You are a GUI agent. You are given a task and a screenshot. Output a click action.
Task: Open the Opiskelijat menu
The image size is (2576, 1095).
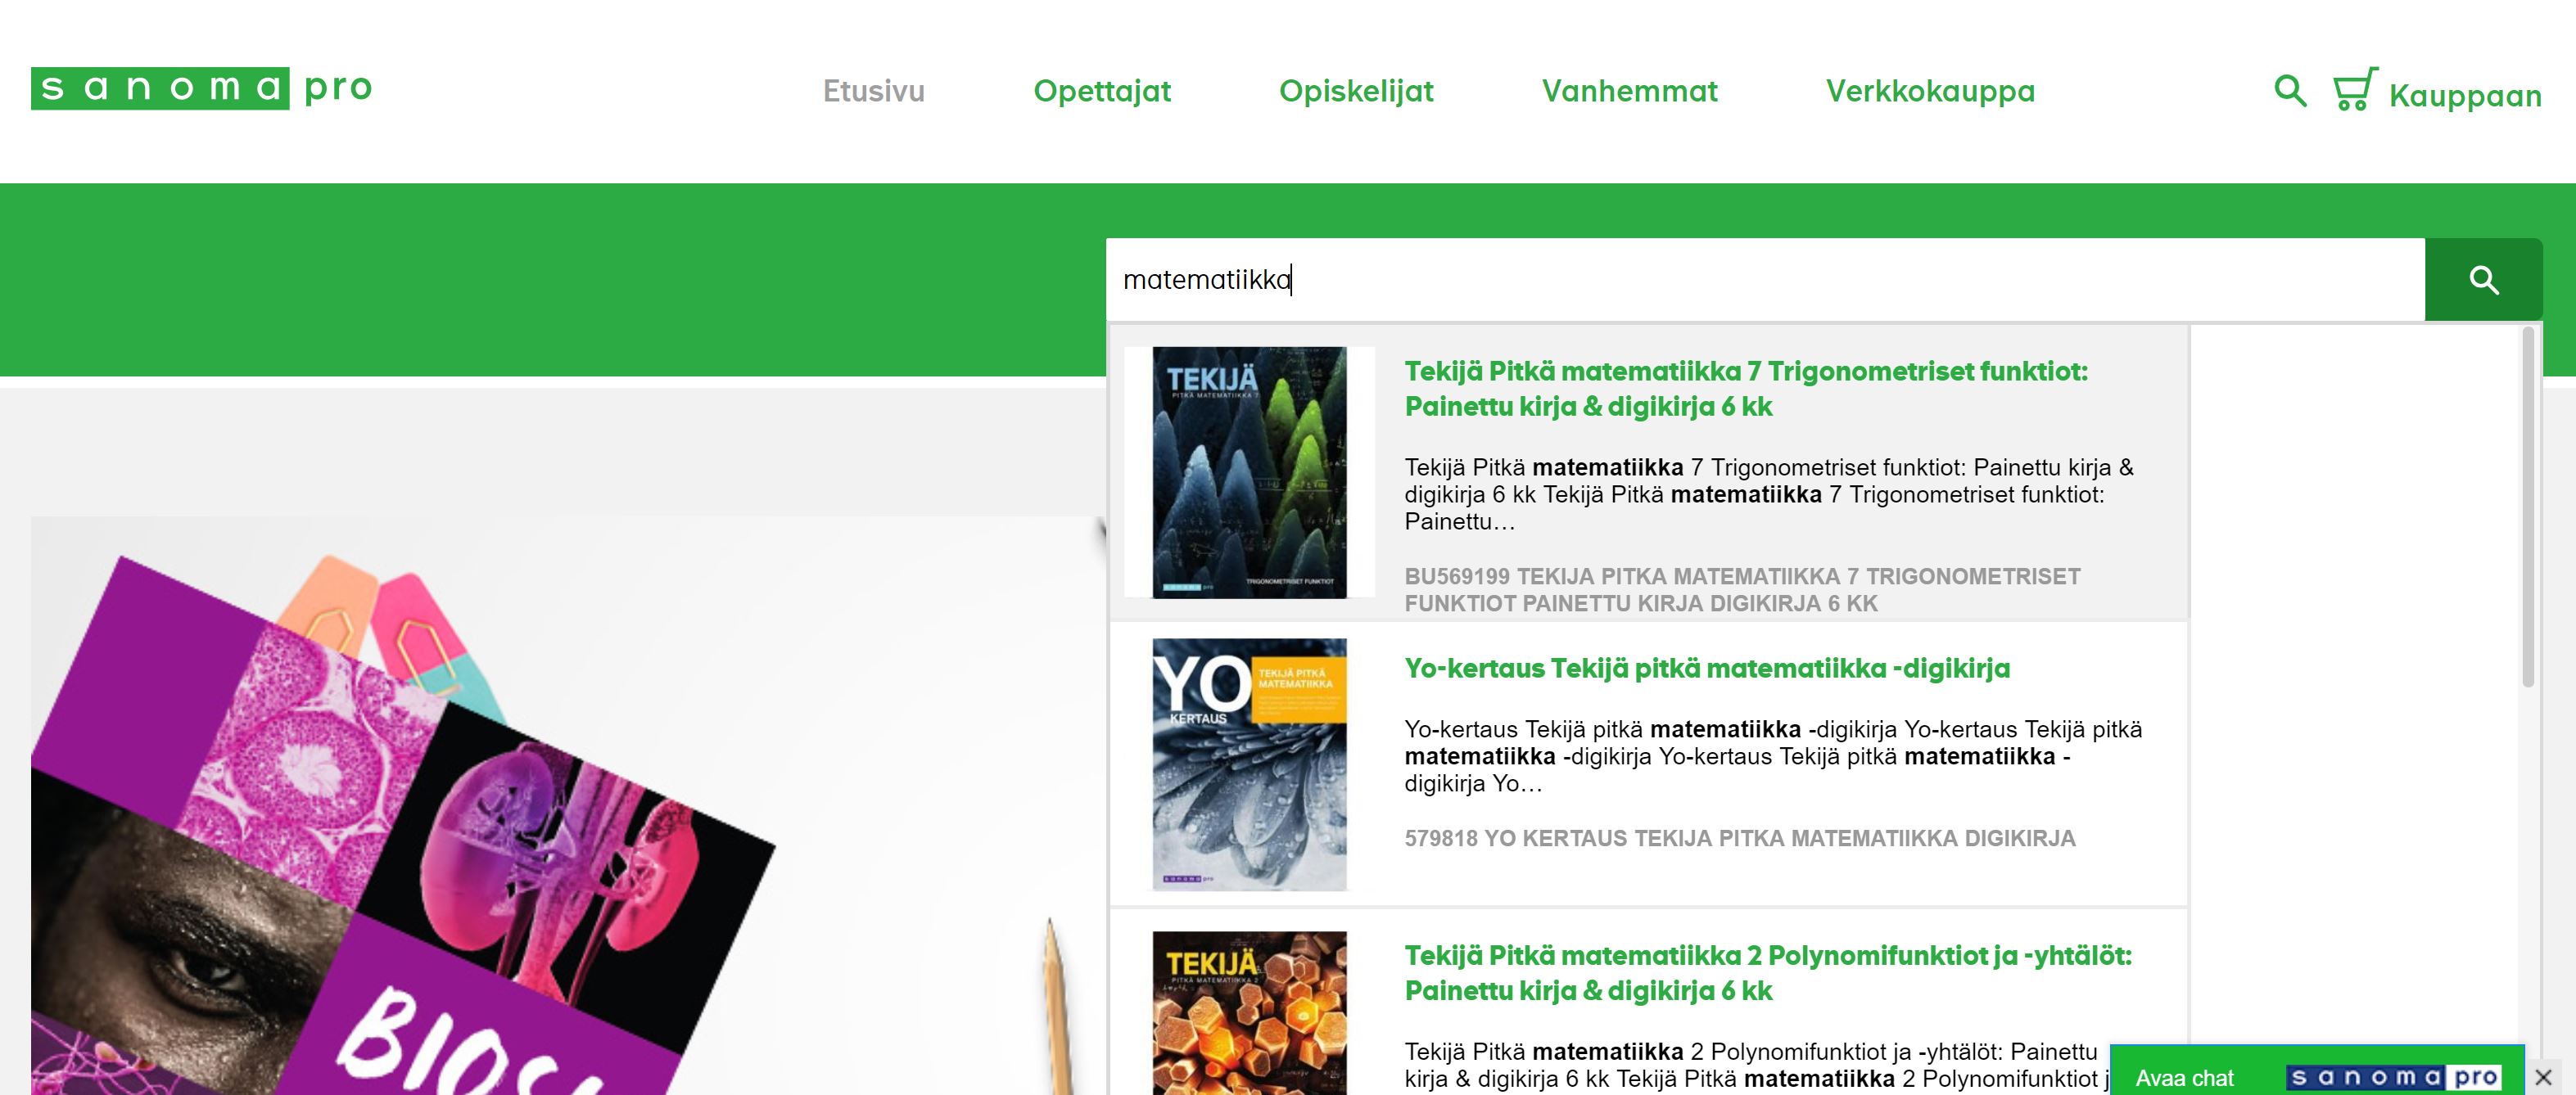pyautogui.click(x=1356, y=91)
